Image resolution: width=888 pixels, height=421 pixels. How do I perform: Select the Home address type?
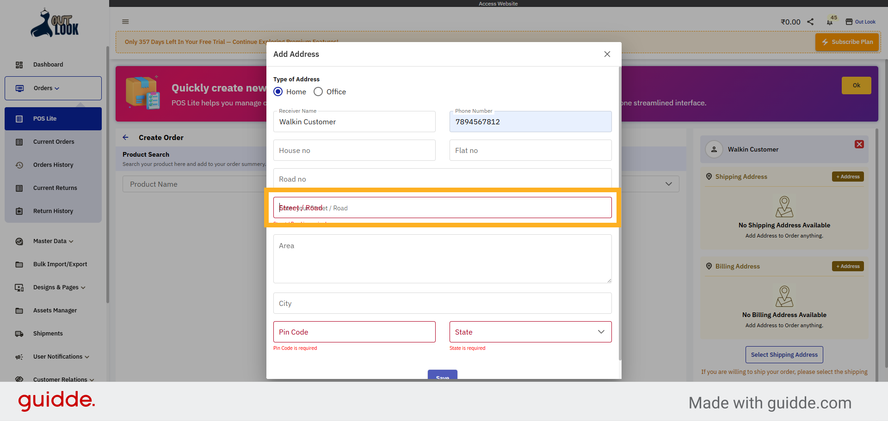(278, 92)
